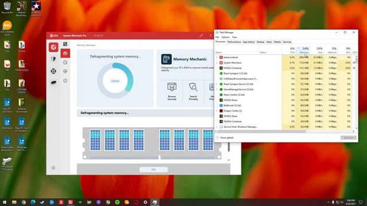
Task: Open the lifebuoy recovery section in System Mechanic
Action: point(53,71)
